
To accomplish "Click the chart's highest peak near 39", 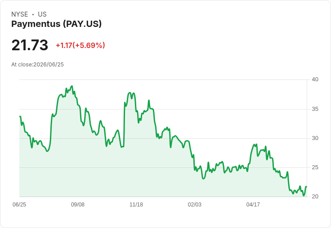I will click(72, 86).
